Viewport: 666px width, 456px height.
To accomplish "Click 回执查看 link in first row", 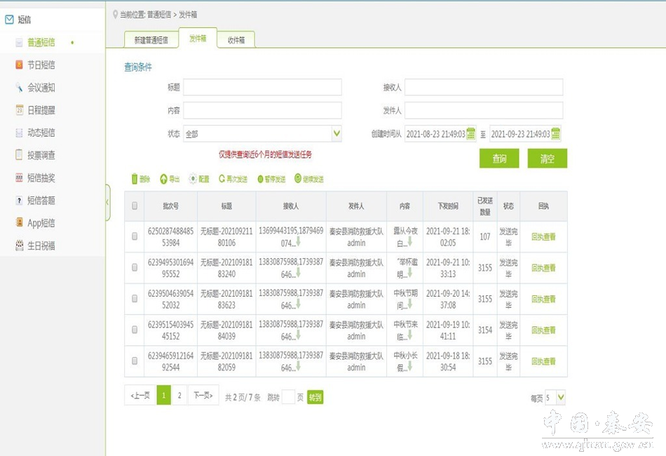I will [543, 237].
